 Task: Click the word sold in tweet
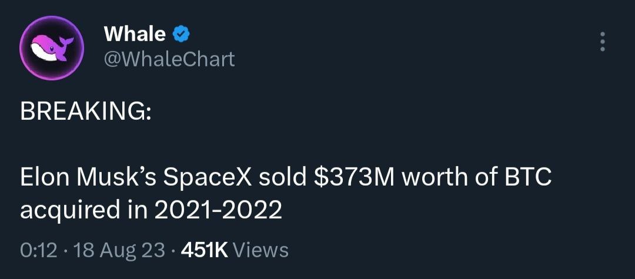click(283, 179)
